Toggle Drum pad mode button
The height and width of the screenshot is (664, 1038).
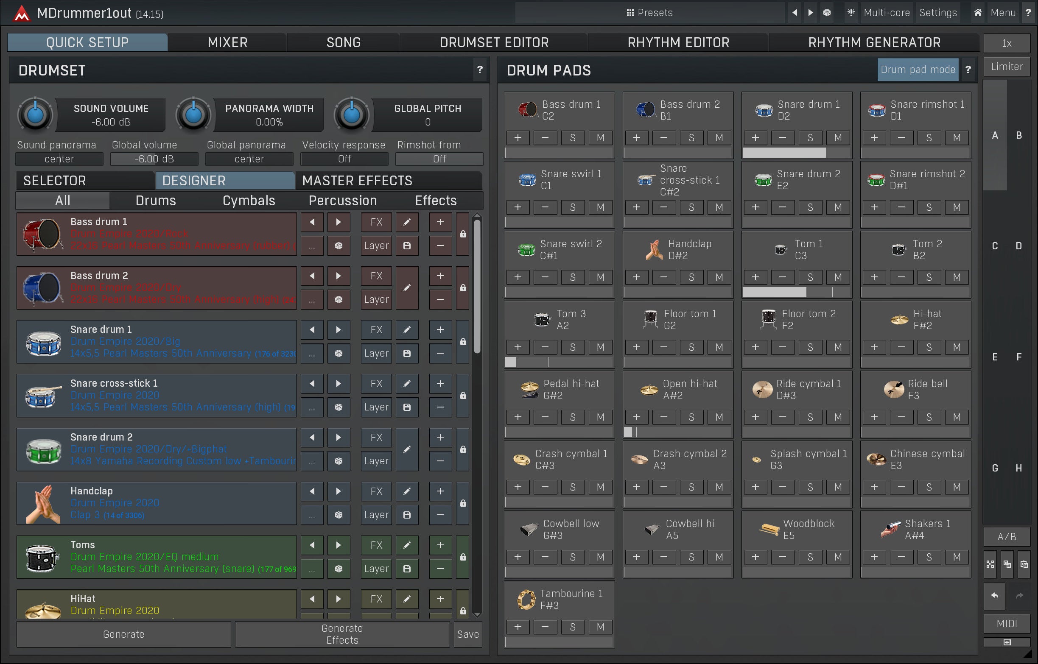click(x=917, y=70)
